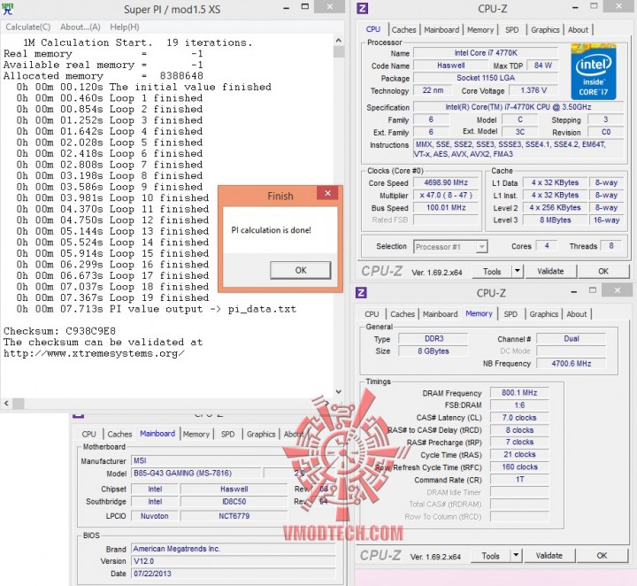Open CPU tab in Mainboard CPU-Z window
The width and height of the screenshot is (637, 586).
[x=88, y=434]
